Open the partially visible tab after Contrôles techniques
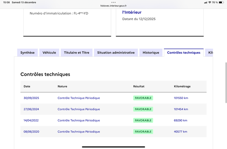The width and height of the screenshot is (227, 149). 210,53
